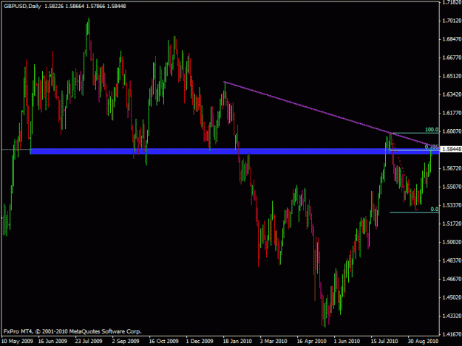Click the 1.56720 price axis label

(452, 168)
